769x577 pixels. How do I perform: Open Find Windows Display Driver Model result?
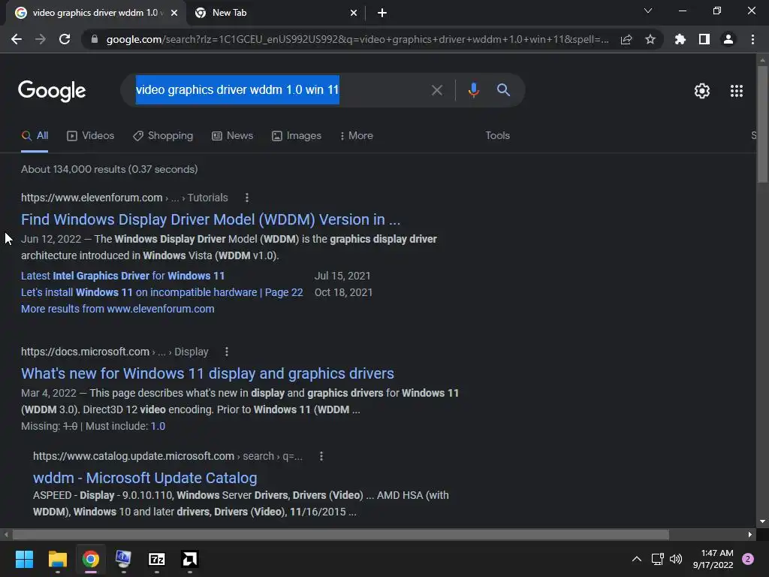[210, 219]
